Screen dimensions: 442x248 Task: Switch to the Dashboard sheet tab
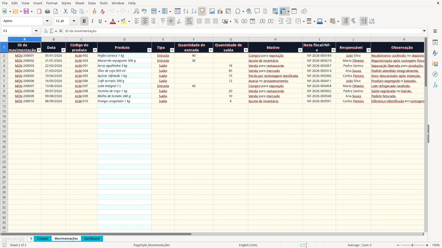pos(92,238)
